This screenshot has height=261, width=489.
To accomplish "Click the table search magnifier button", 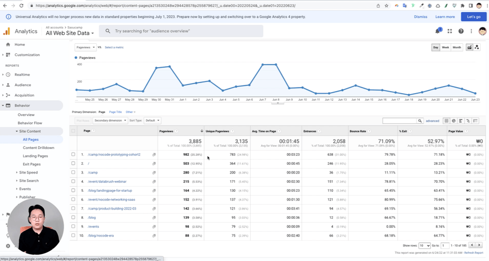I will coord(420,121).
